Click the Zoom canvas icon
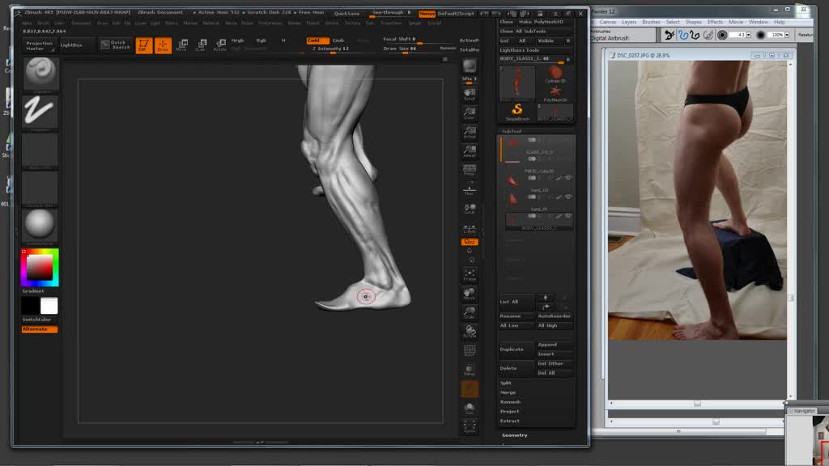 [470, 113]
